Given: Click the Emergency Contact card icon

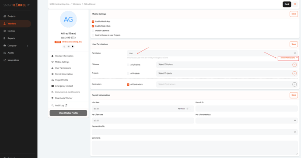Looking at the screenshot, I should (x=52, y=86).
